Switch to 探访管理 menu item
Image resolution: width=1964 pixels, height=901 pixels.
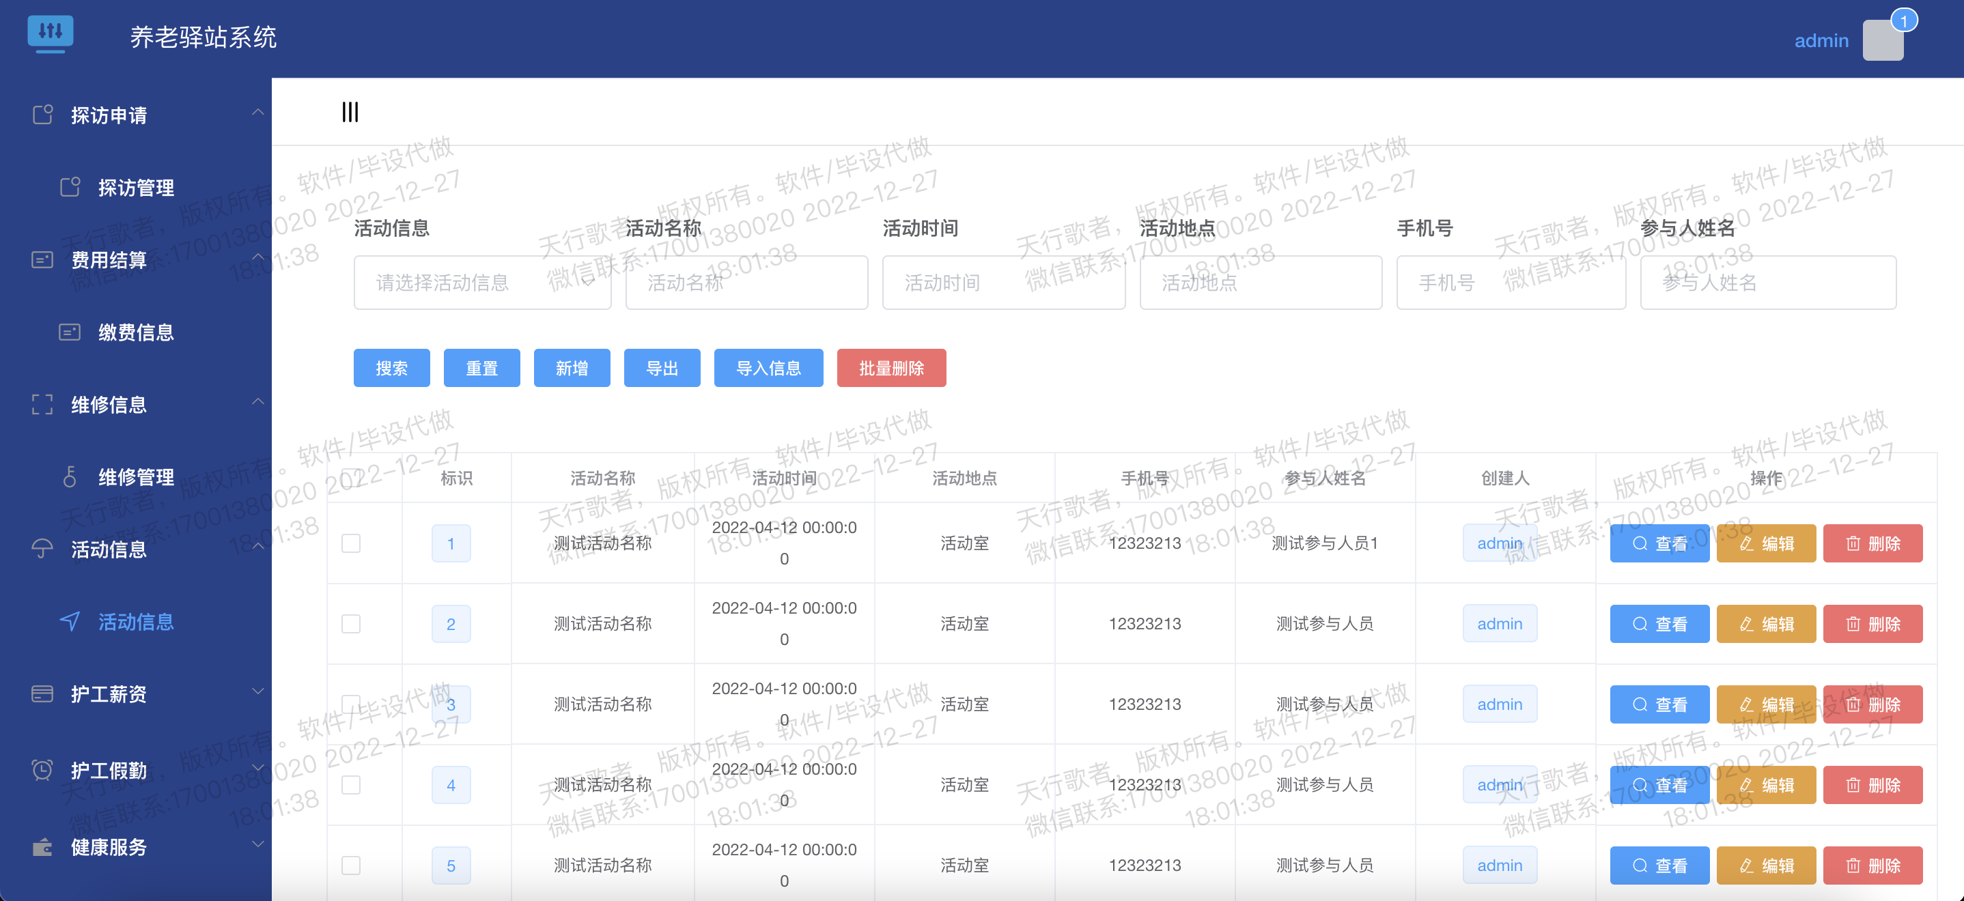[135, 188]
